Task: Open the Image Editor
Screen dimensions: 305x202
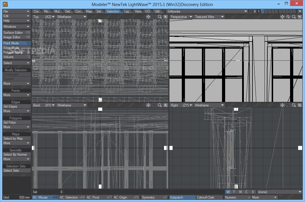Action: click(x=17, y=37)
